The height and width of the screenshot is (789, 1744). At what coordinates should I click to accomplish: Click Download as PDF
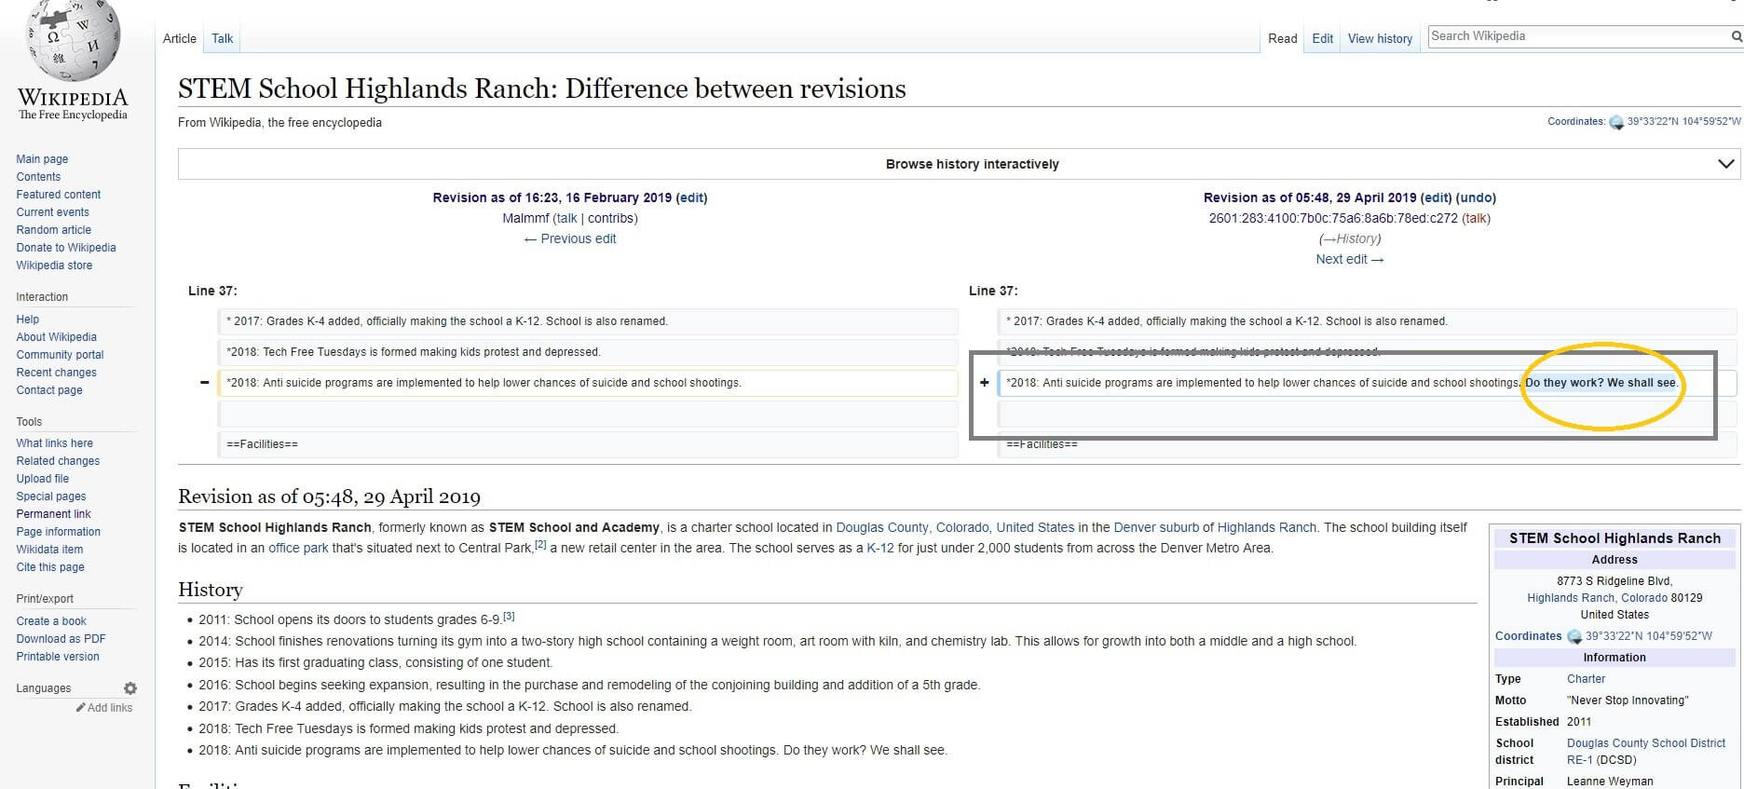[61, 639]
